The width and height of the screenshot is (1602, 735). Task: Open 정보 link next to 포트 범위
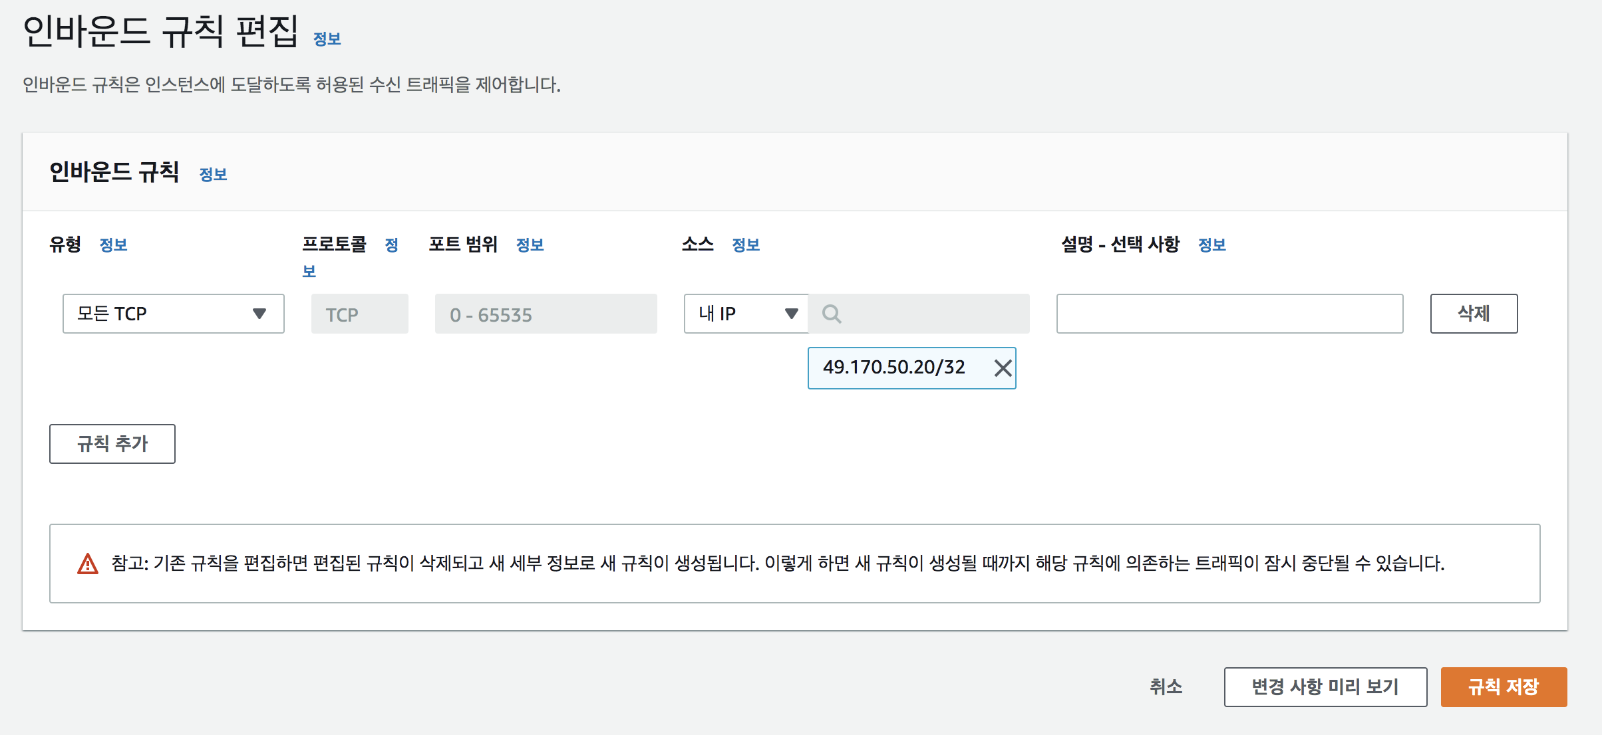coord(530,245)
